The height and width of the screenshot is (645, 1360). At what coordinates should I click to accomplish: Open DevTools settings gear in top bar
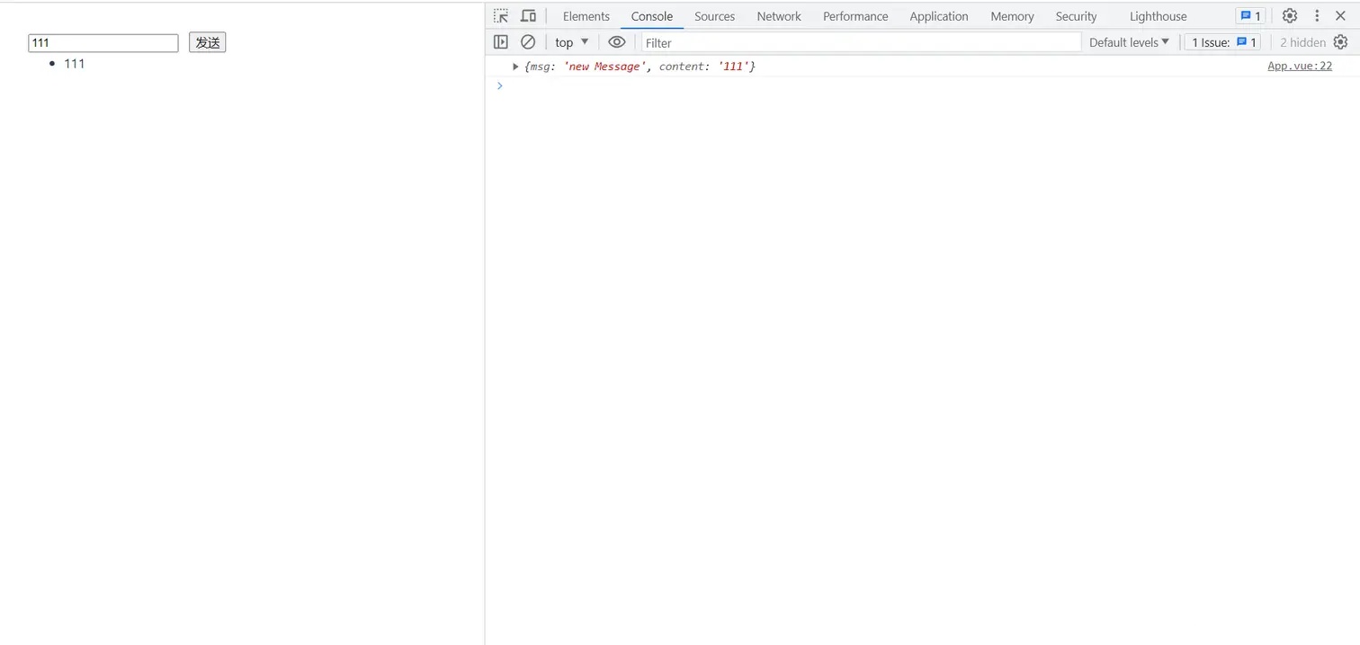click(x=1290, y=16)
